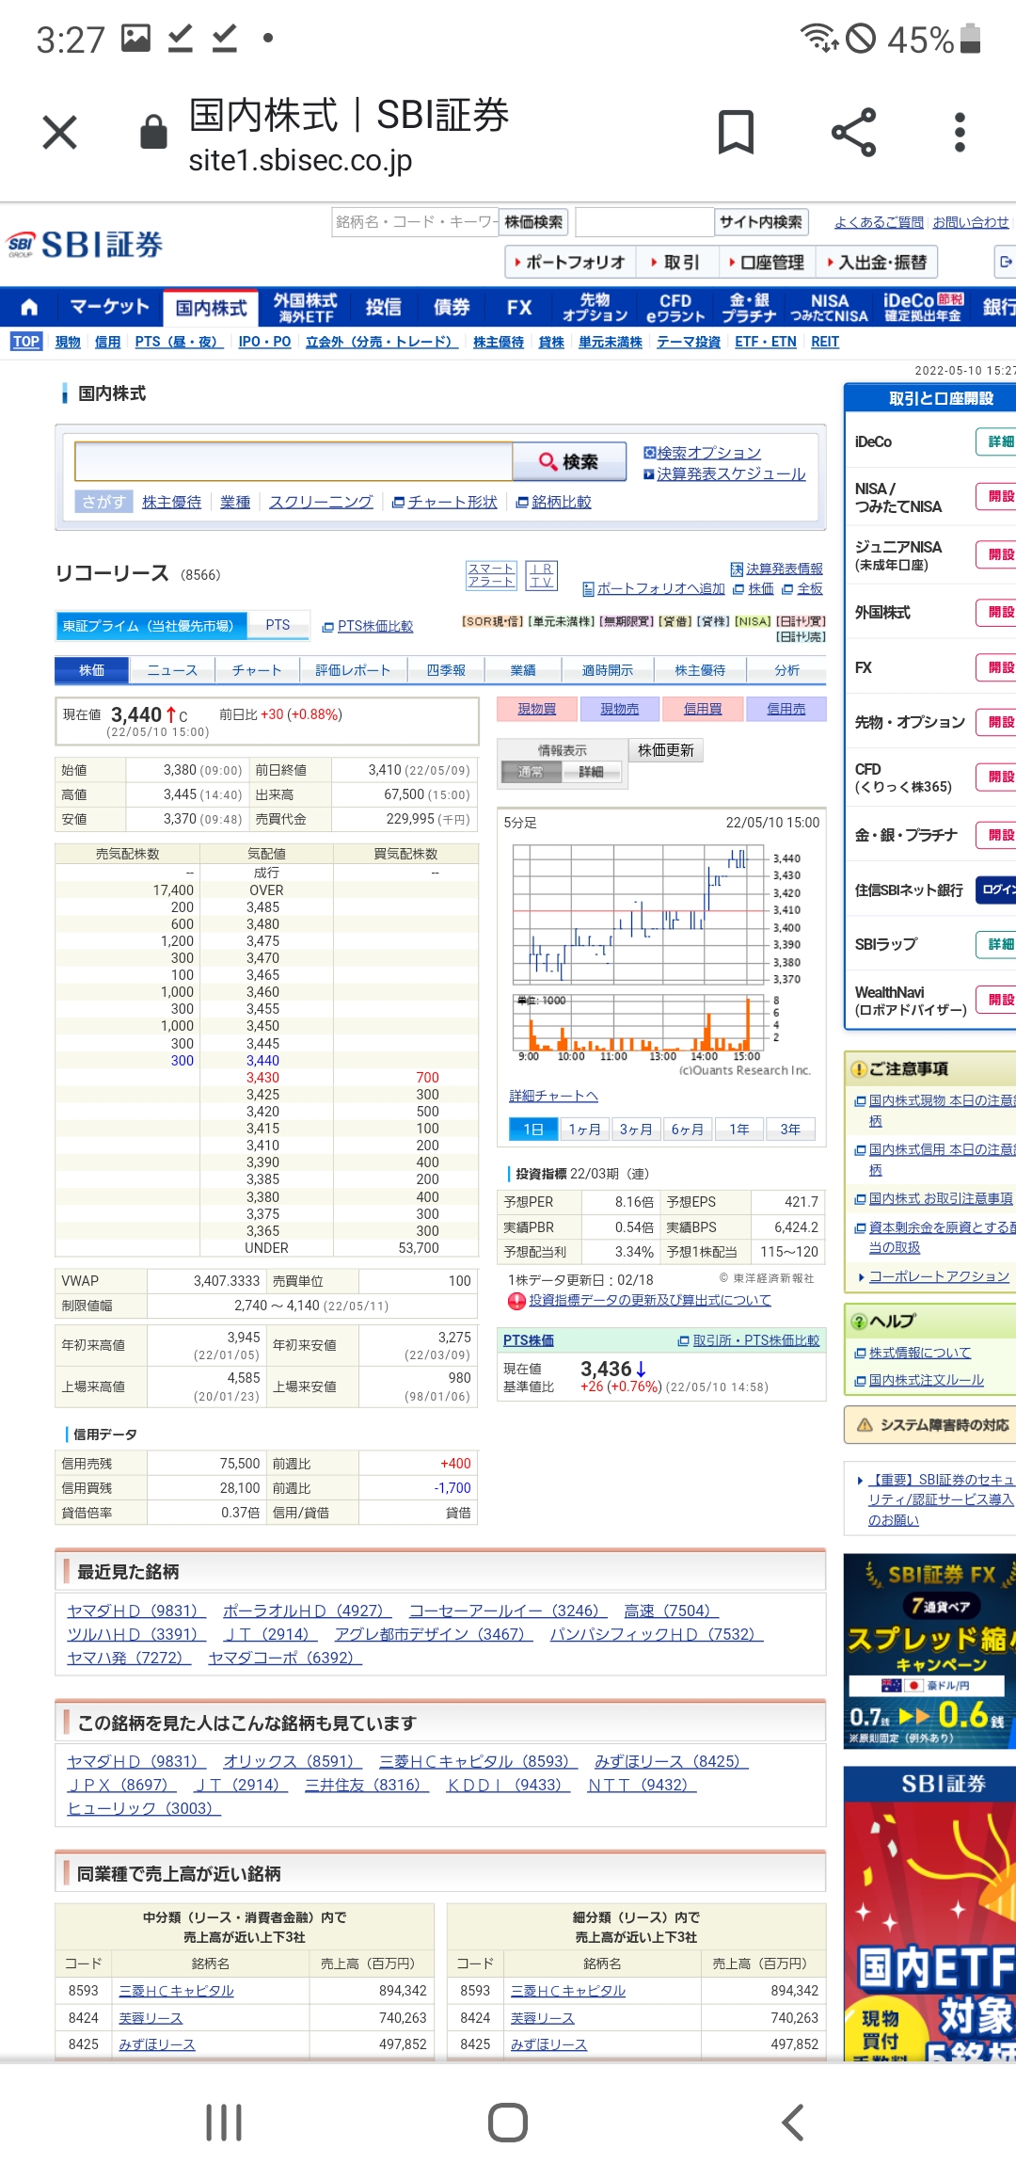Image resolution: width=1016 pixels, height=2180 pixels.
Task: Click 株価検索 button in header
Action: pos(533,222)
